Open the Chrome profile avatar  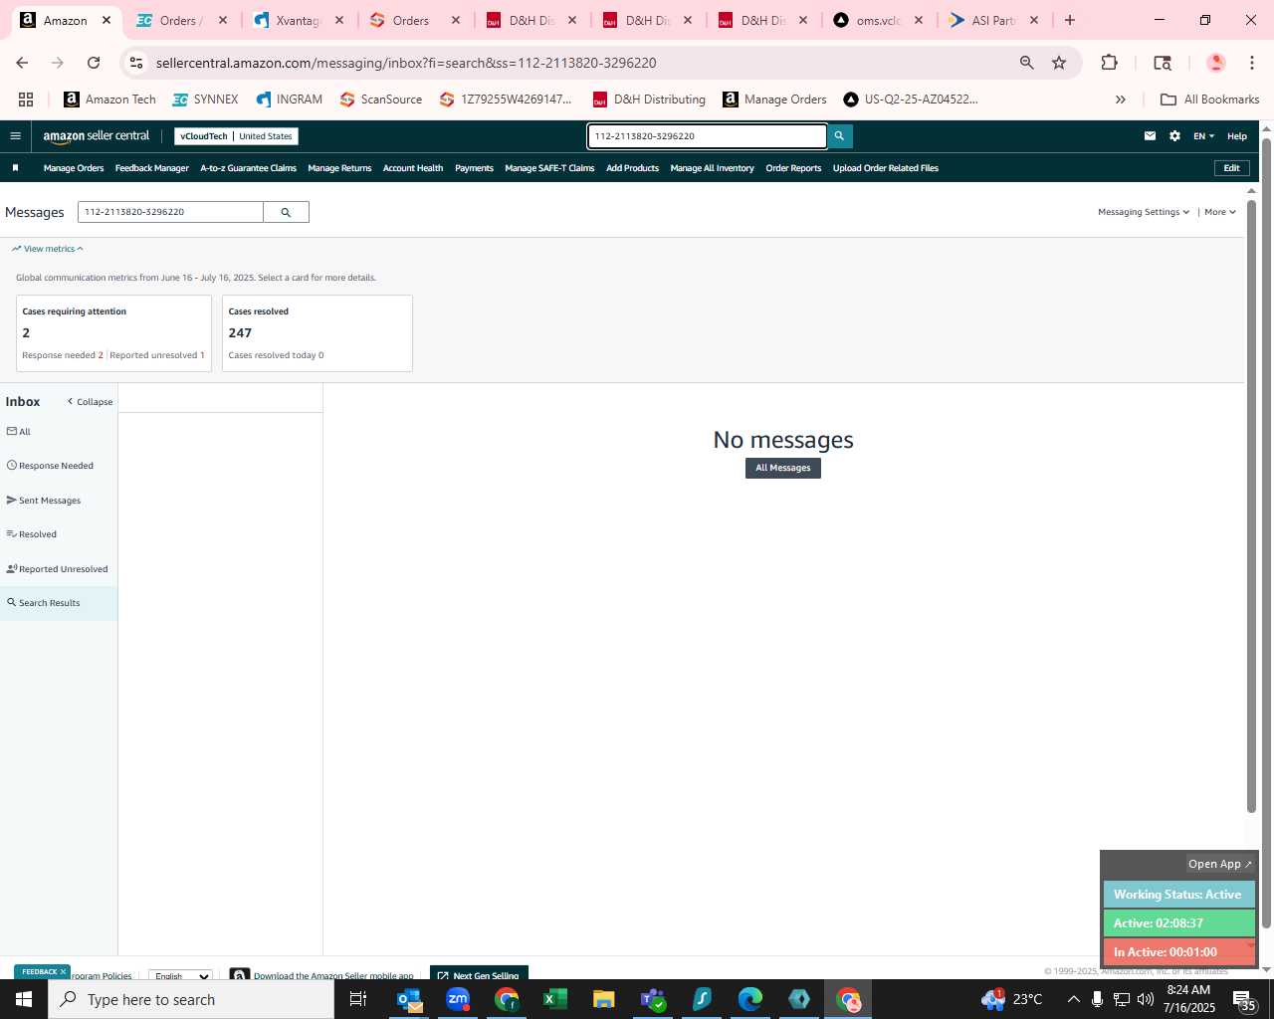(1215, 63)
